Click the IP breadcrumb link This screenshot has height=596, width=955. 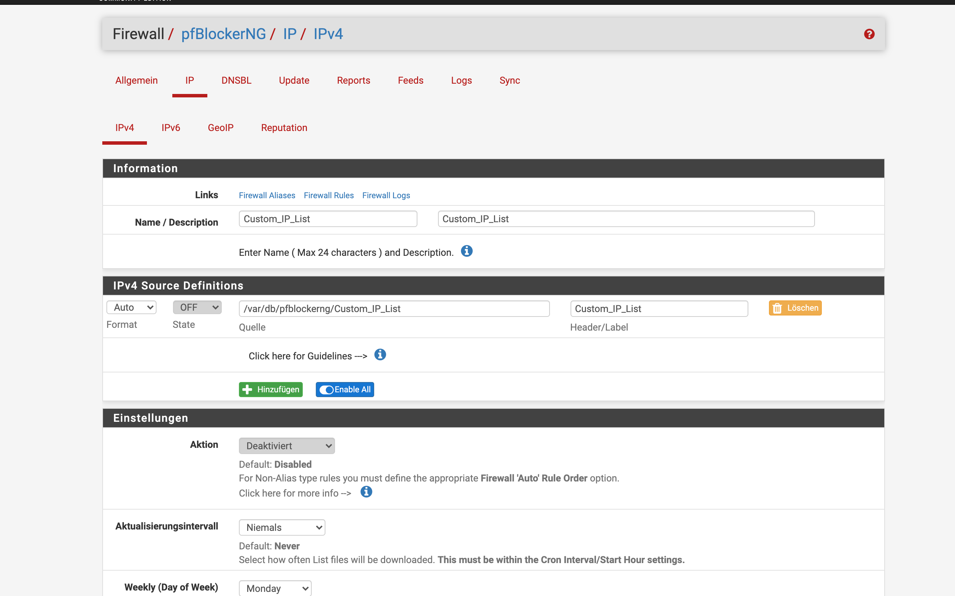pyautogui.click(x=290, y=34)
